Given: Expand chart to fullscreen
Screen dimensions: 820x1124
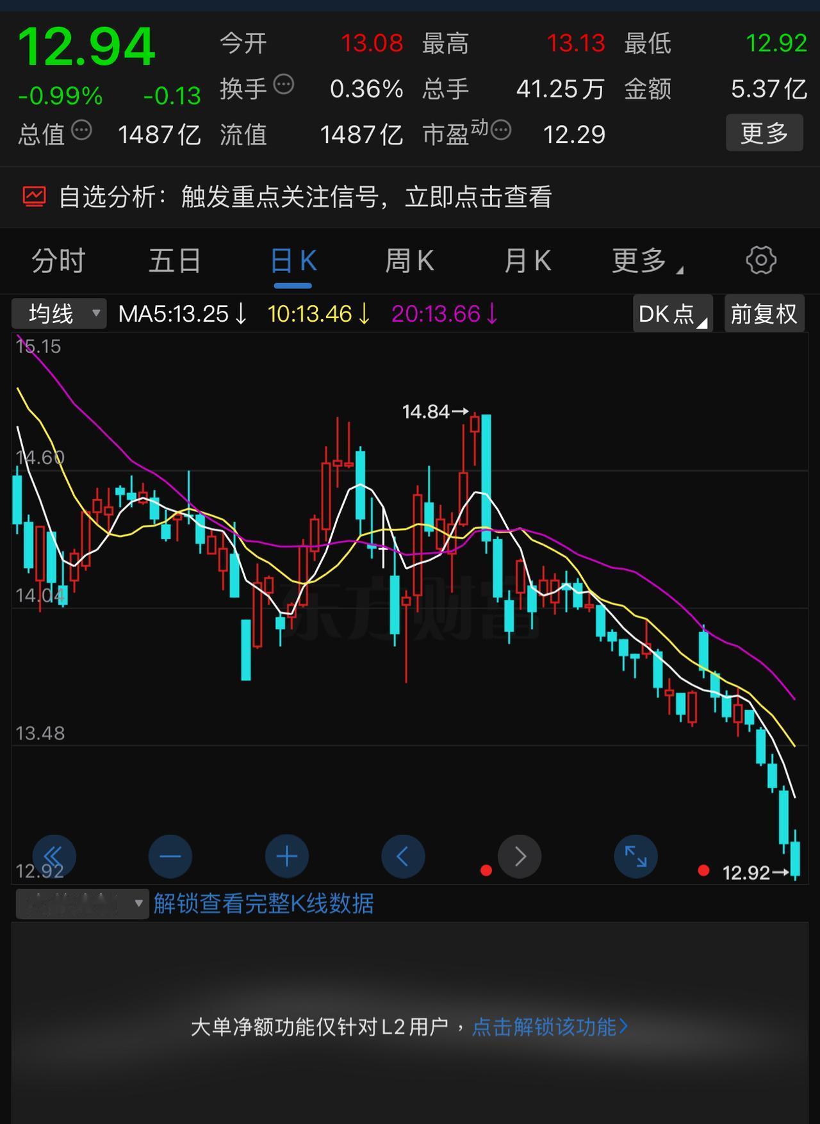Looking at the screenshot, I should pyautogui.click(x=636, y=856).
